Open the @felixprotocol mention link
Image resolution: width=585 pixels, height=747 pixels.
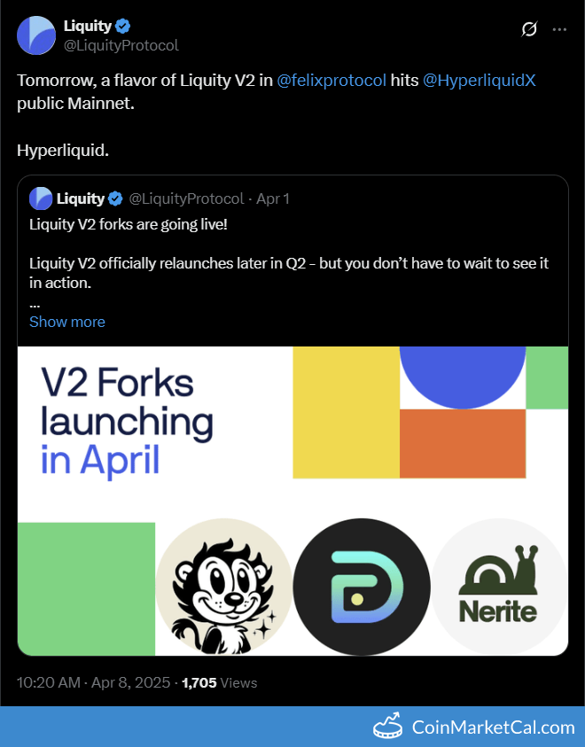(x=331, y=81)
